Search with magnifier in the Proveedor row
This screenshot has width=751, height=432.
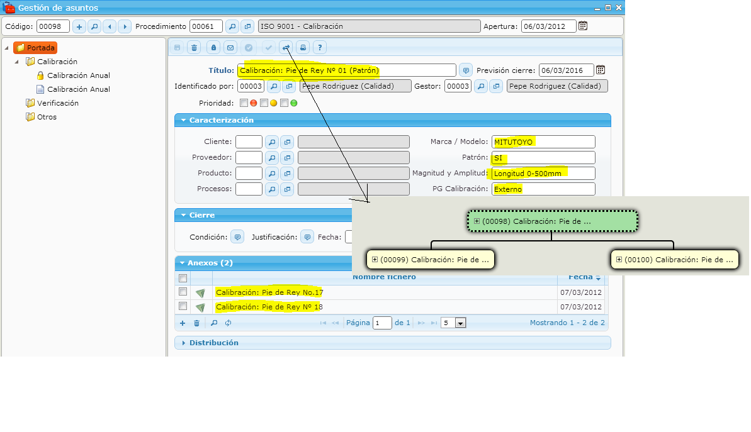point(272,158)
